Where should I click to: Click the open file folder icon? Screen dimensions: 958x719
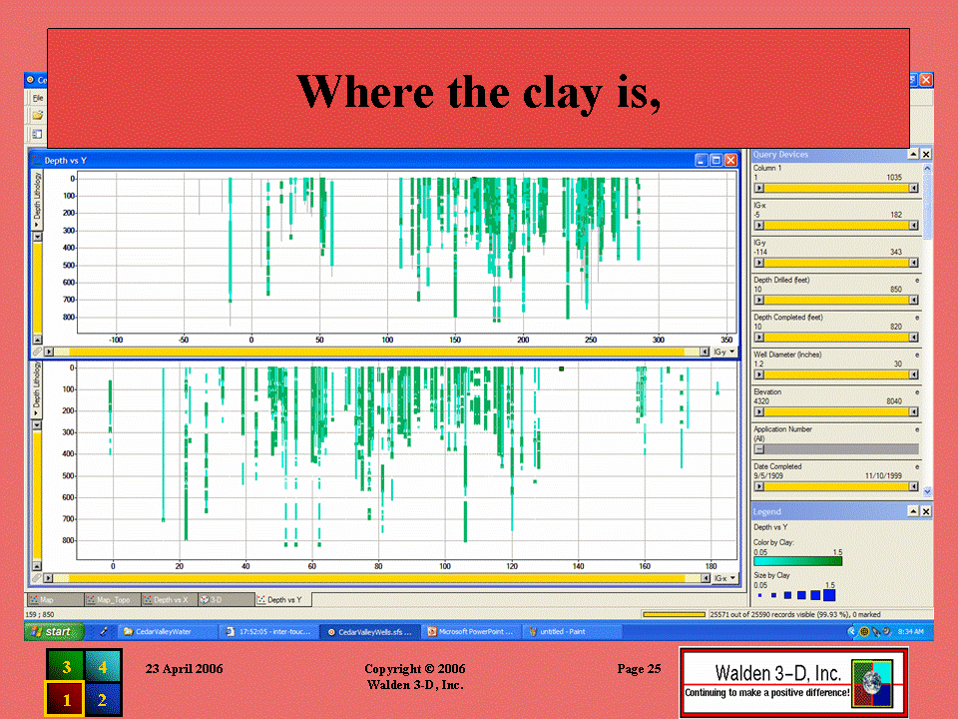point(37,116)
